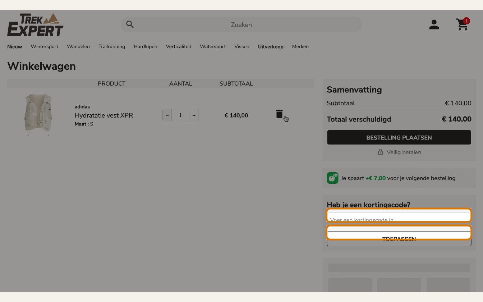Click the Bestelling plaatsen button
The image size is (483, 302).
tap(399, 137)
